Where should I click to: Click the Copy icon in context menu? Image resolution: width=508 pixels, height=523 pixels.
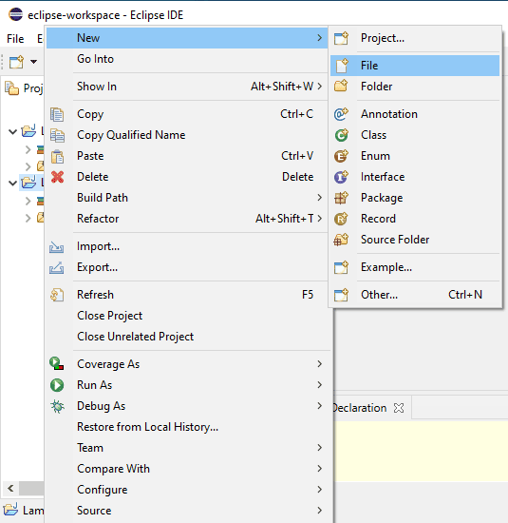pyautogui.click(x=57, y=114)
